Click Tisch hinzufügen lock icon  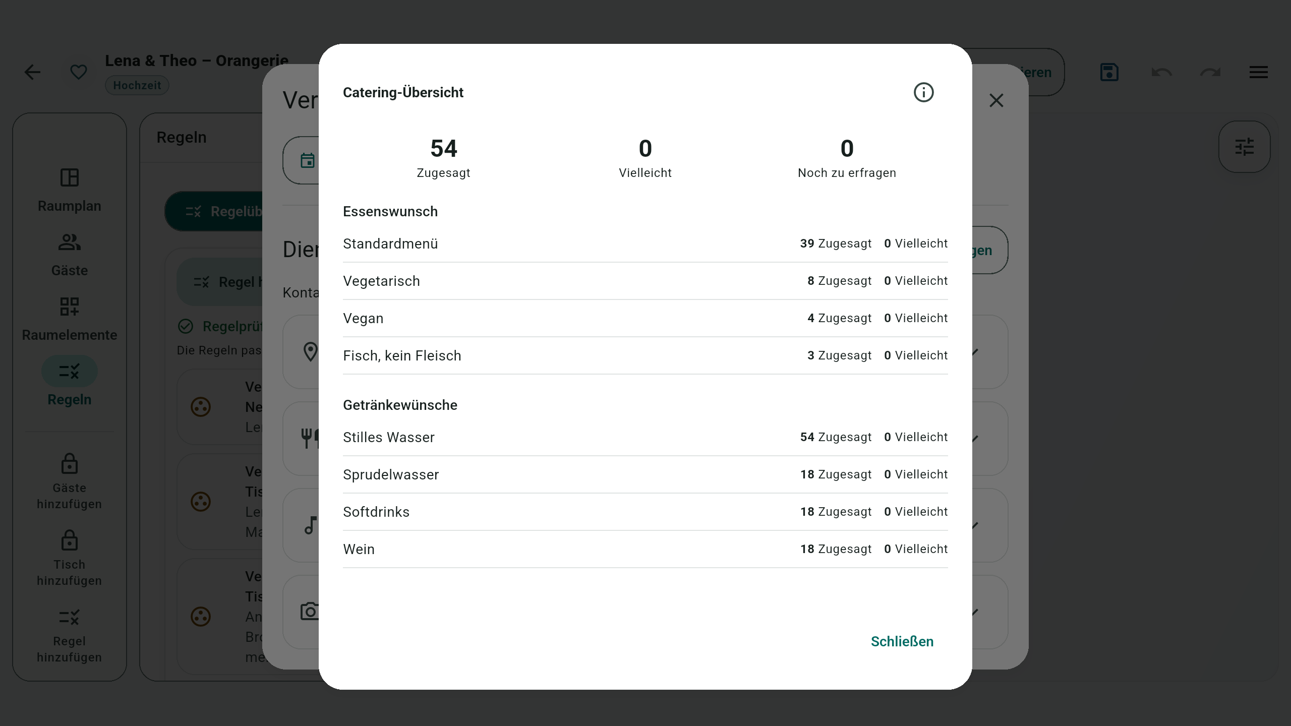tap(70, 540)
